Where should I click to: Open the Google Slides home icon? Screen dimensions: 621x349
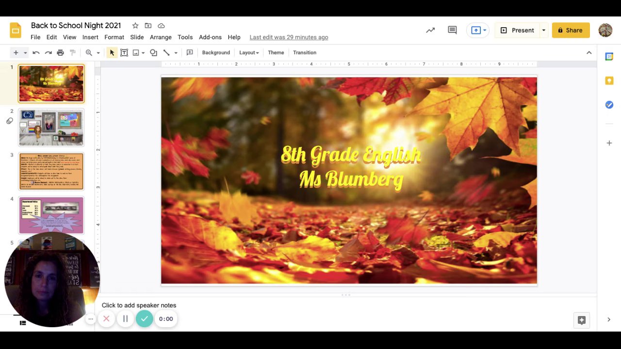(x=16, y=30)
